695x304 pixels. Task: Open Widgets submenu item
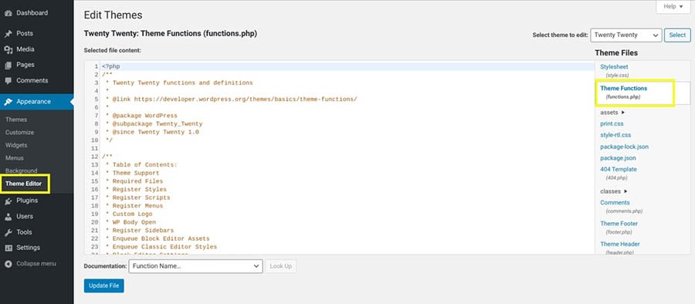16,145
